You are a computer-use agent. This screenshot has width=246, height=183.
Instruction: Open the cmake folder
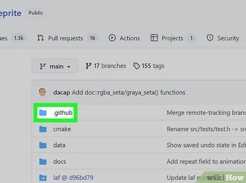62,129
